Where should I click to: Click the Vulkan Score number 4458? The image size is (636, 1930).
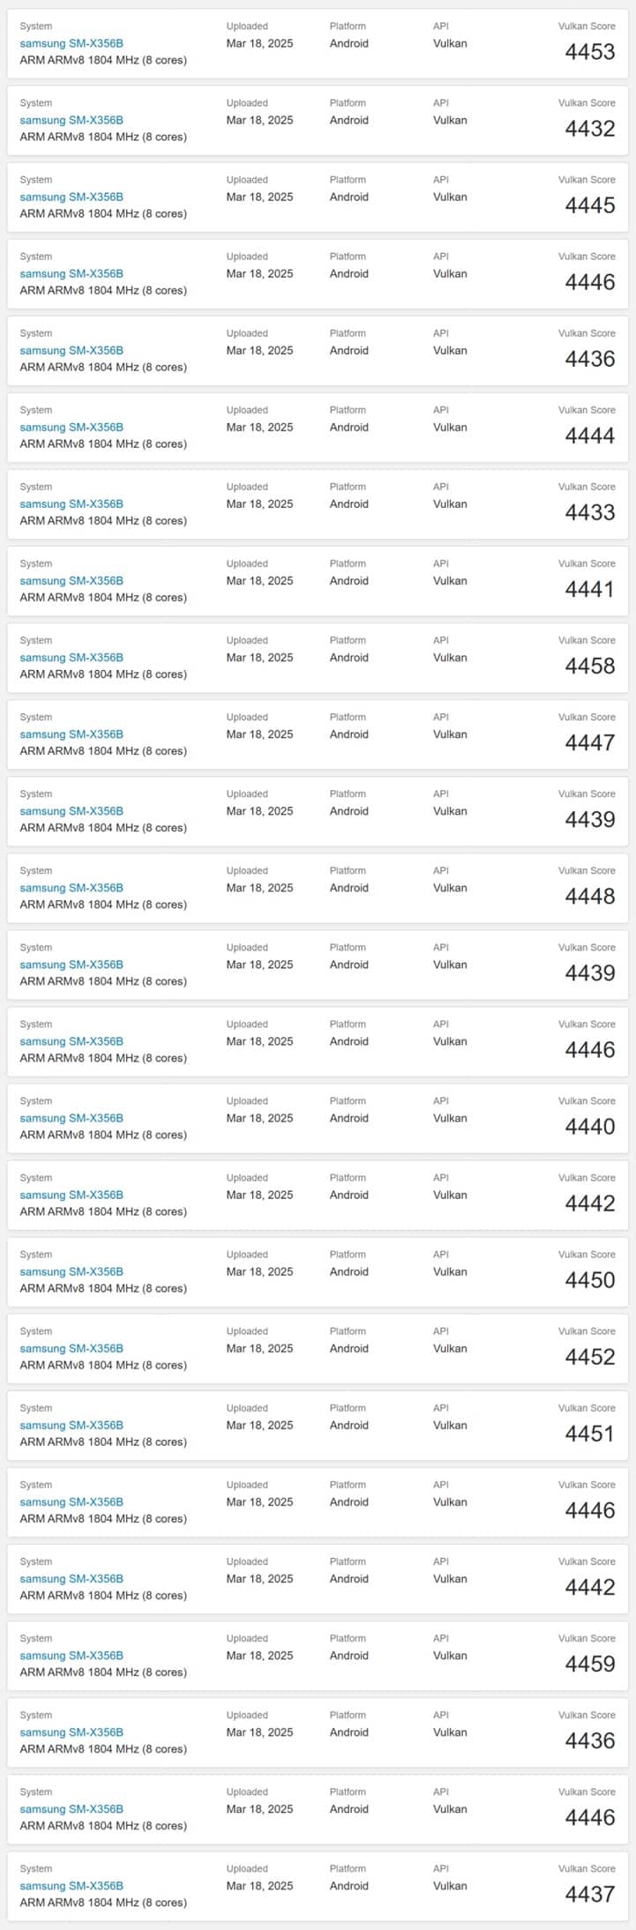tap(590, 666)
